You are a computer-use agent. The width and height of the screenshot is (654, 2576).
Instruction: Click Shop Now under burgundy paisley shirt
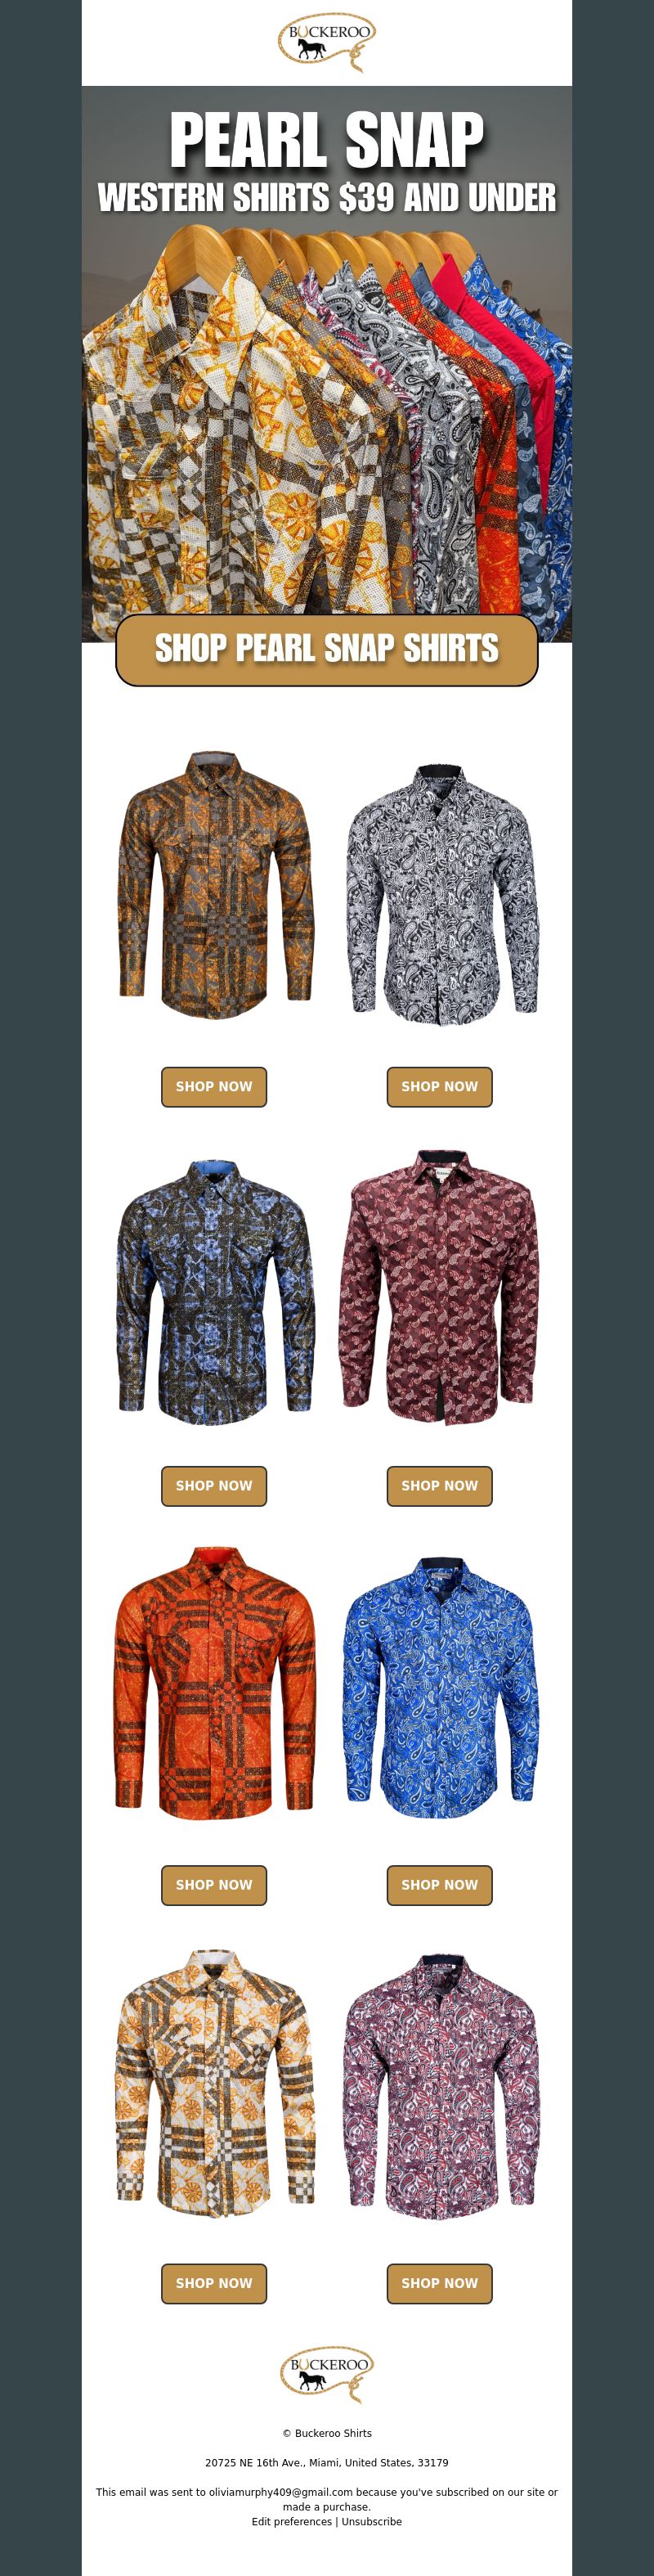pos(440,1485)
